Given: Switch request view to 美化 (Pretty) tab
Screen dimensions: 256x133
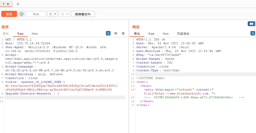Looking at the screenshot, I should [x=6, y=34].
